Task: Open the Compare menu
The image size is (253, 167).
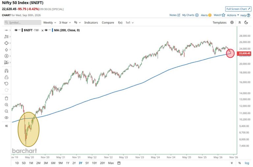Action: click(108, 23)
